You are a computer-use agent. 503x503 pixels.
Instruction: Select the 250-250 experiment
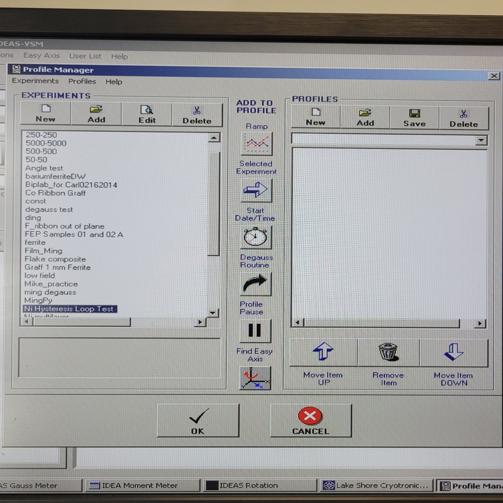[x=41, y=135]
